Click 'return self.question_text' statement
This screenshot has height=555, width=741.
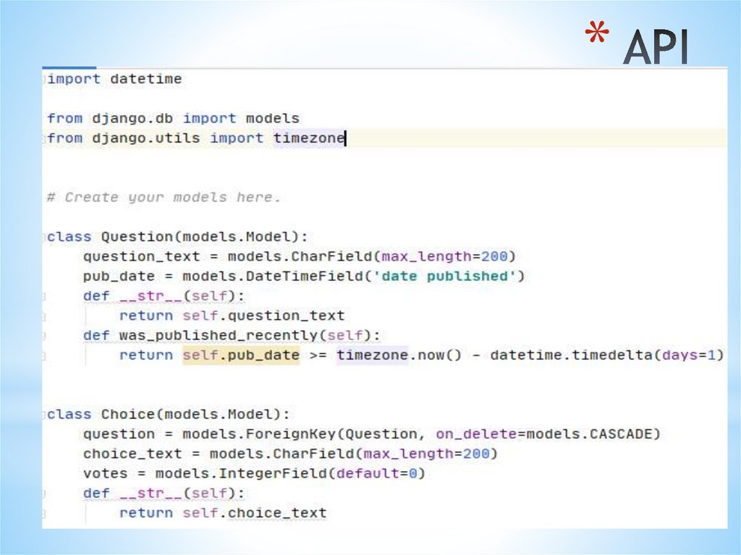pyautogui.click(x=232, y=315)
